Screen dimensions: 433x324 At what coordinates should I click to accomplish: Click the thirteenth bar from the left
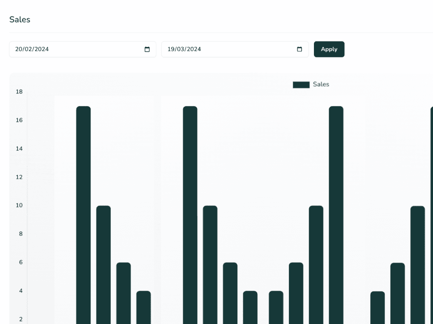click(x=378, y=307)
